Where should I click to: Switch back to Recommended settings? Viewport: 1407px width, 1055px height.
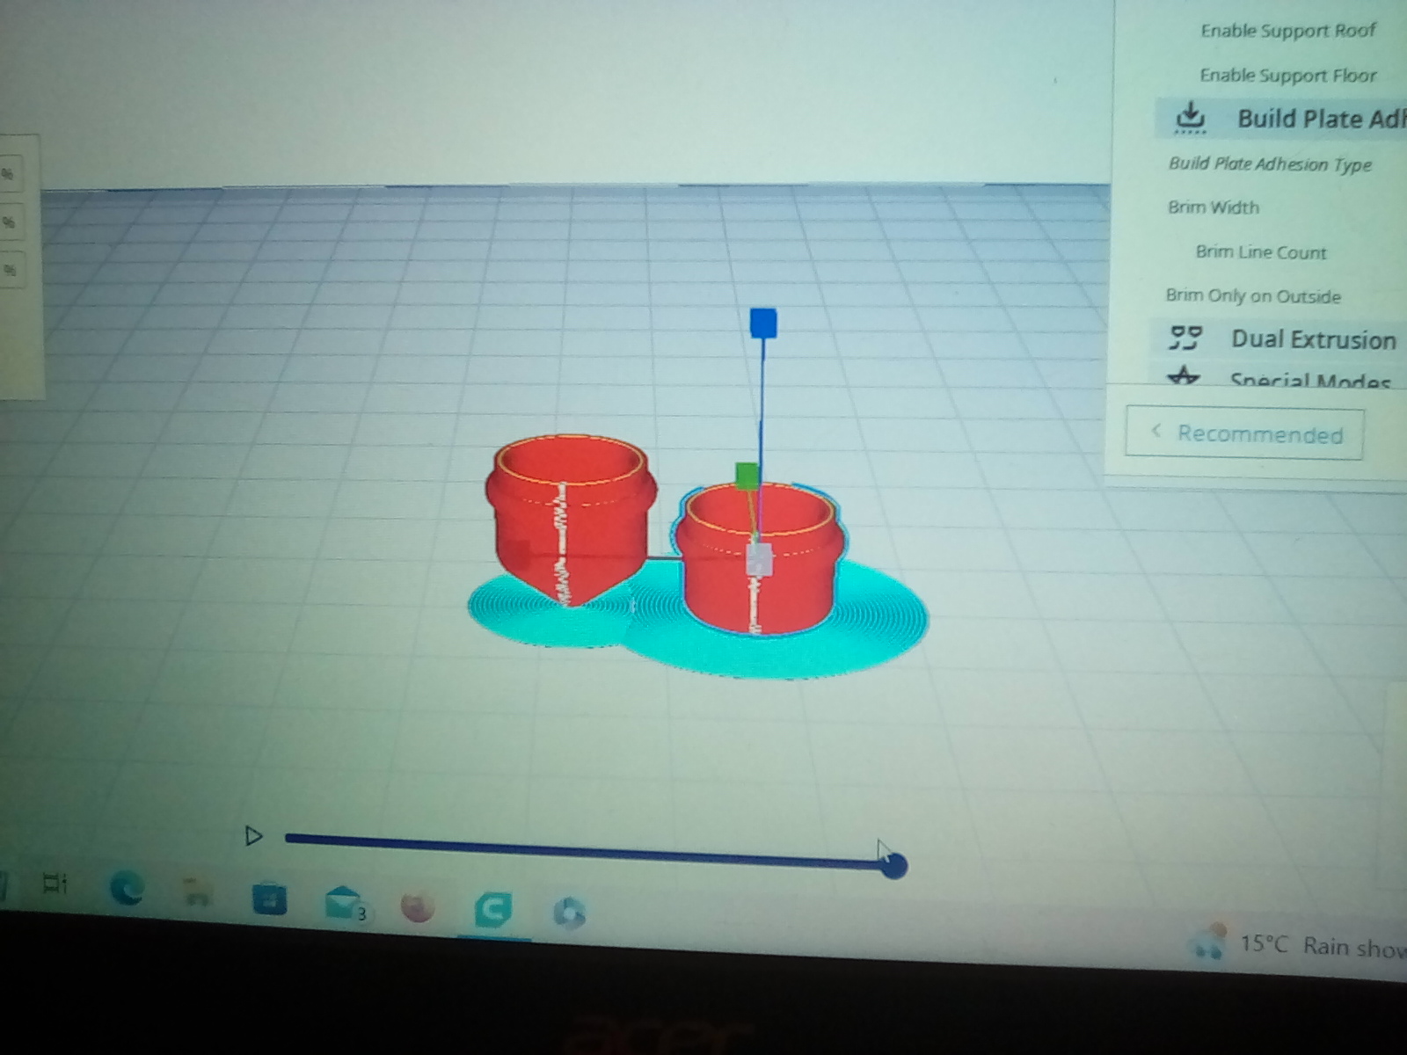1244,433
